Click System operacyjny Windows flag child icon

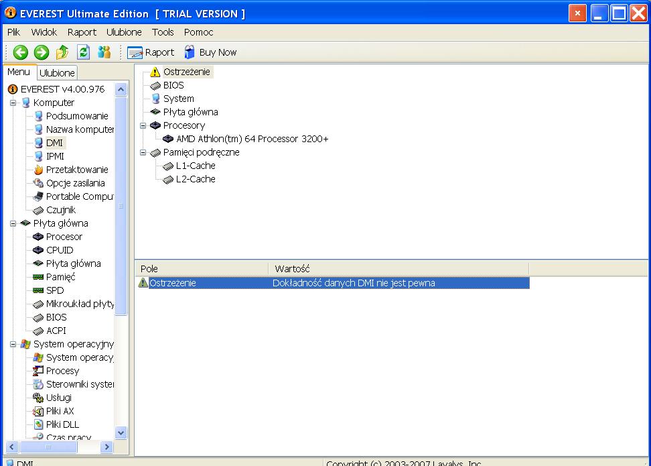tap(38, 357)
